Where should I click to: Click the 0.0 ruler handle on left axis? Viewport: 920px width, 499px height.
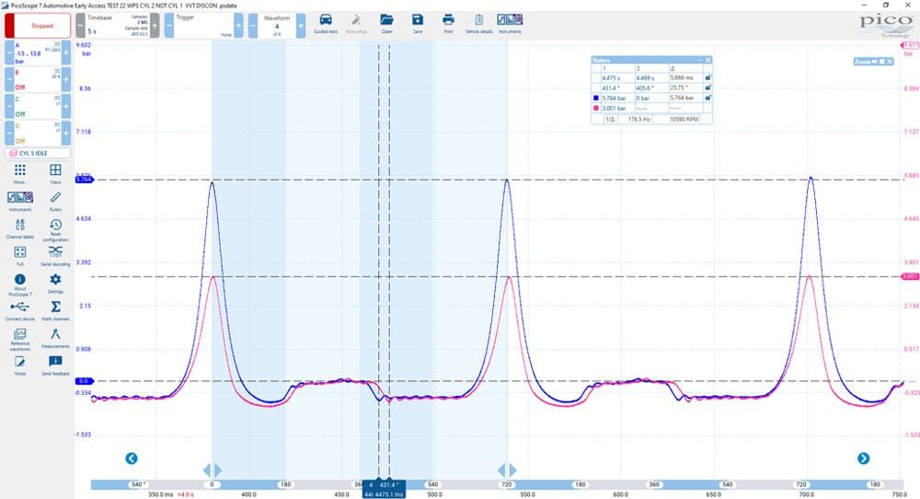pos(84,381)
